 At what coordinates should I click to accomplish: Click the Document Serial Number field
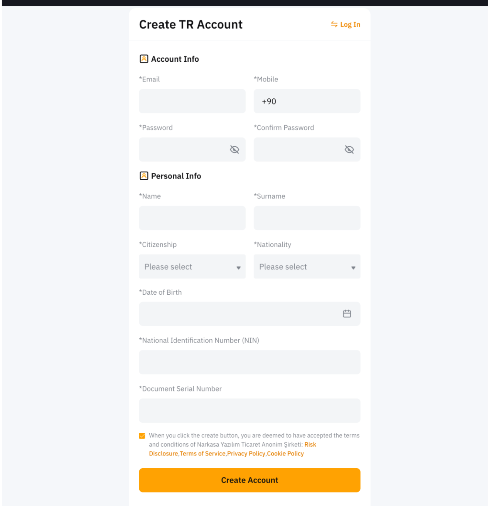click(x=250, y=410)
